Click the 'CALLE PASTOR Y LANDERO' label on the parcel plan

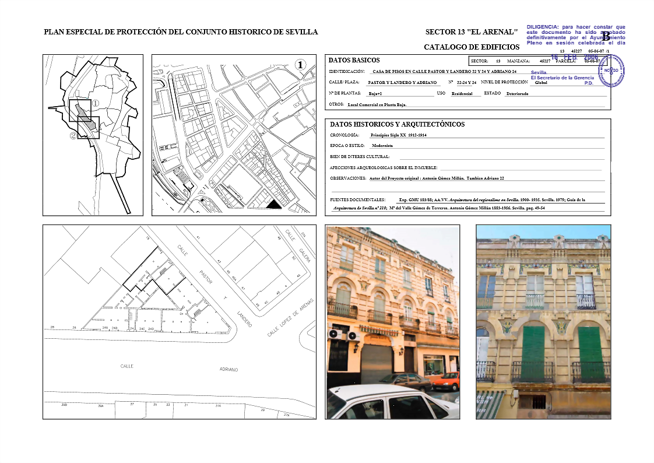[x=215, y=286]
